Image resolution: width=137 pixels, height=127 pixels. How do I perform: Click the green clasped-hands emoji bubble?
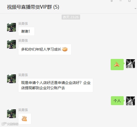[117, 64]
